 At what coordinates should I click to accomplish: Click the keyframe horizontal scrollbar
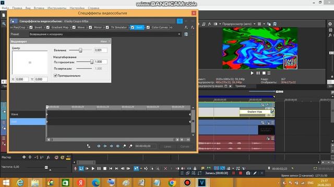click(x=113, y=140)
